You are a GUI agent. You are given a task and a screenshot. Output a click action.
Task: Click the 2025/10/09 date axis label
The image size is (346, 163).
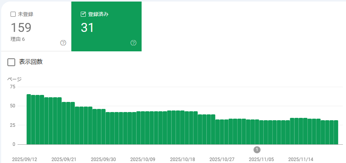point(143,159)
